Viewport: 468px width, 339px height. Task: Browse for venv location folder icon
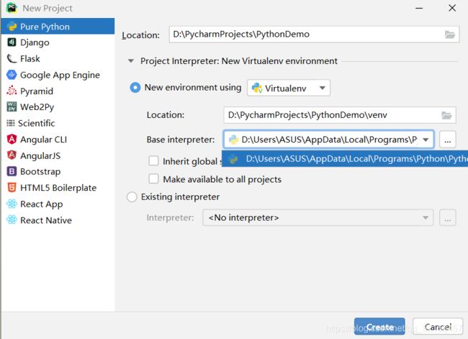click(x=446, y=115)
